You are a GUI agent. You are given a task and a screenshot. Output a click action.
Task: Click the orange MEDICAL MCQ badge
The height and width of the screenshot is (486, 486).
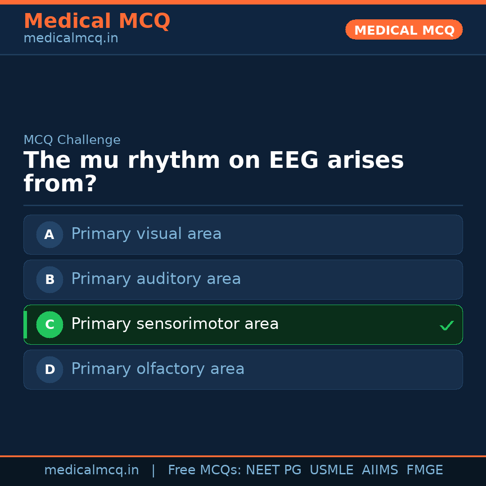click(x=404, y=30)
